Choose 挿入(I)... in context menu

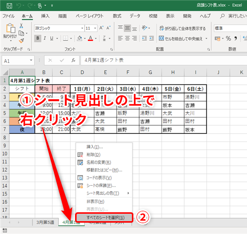(x=104, y=147)
